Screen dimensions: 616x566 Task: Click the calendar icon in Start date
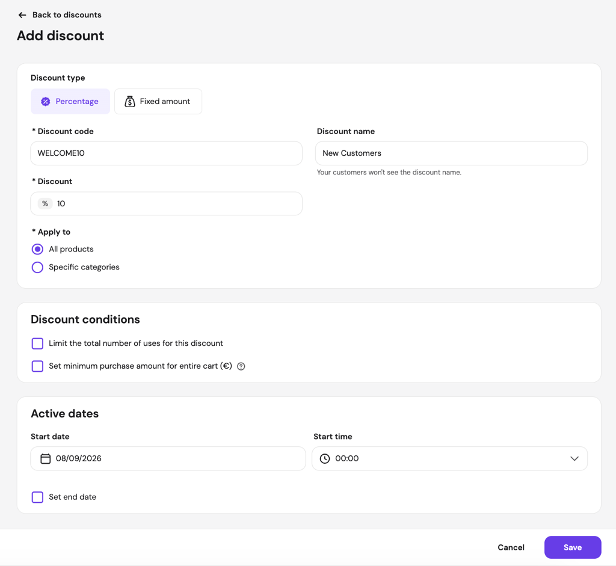tap(46, 458)
